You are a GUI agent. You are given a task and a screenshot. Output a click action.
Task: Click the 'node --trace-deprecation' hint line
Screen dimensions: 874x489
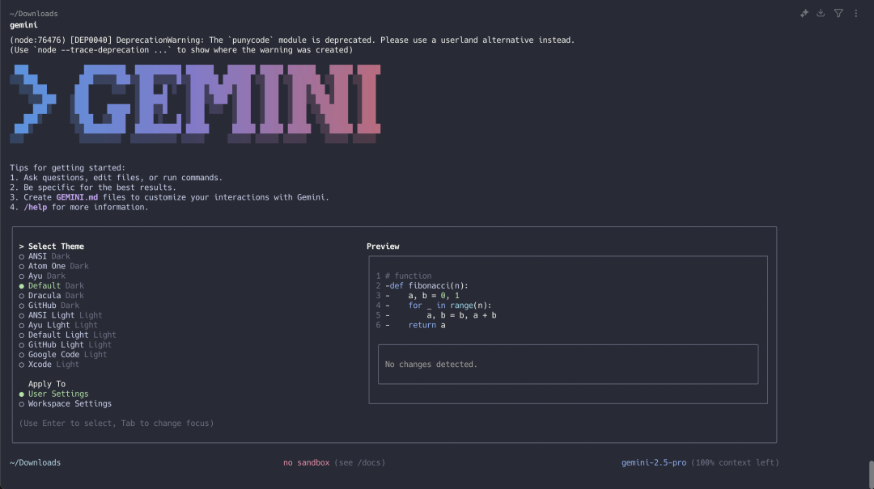point(181,50)
